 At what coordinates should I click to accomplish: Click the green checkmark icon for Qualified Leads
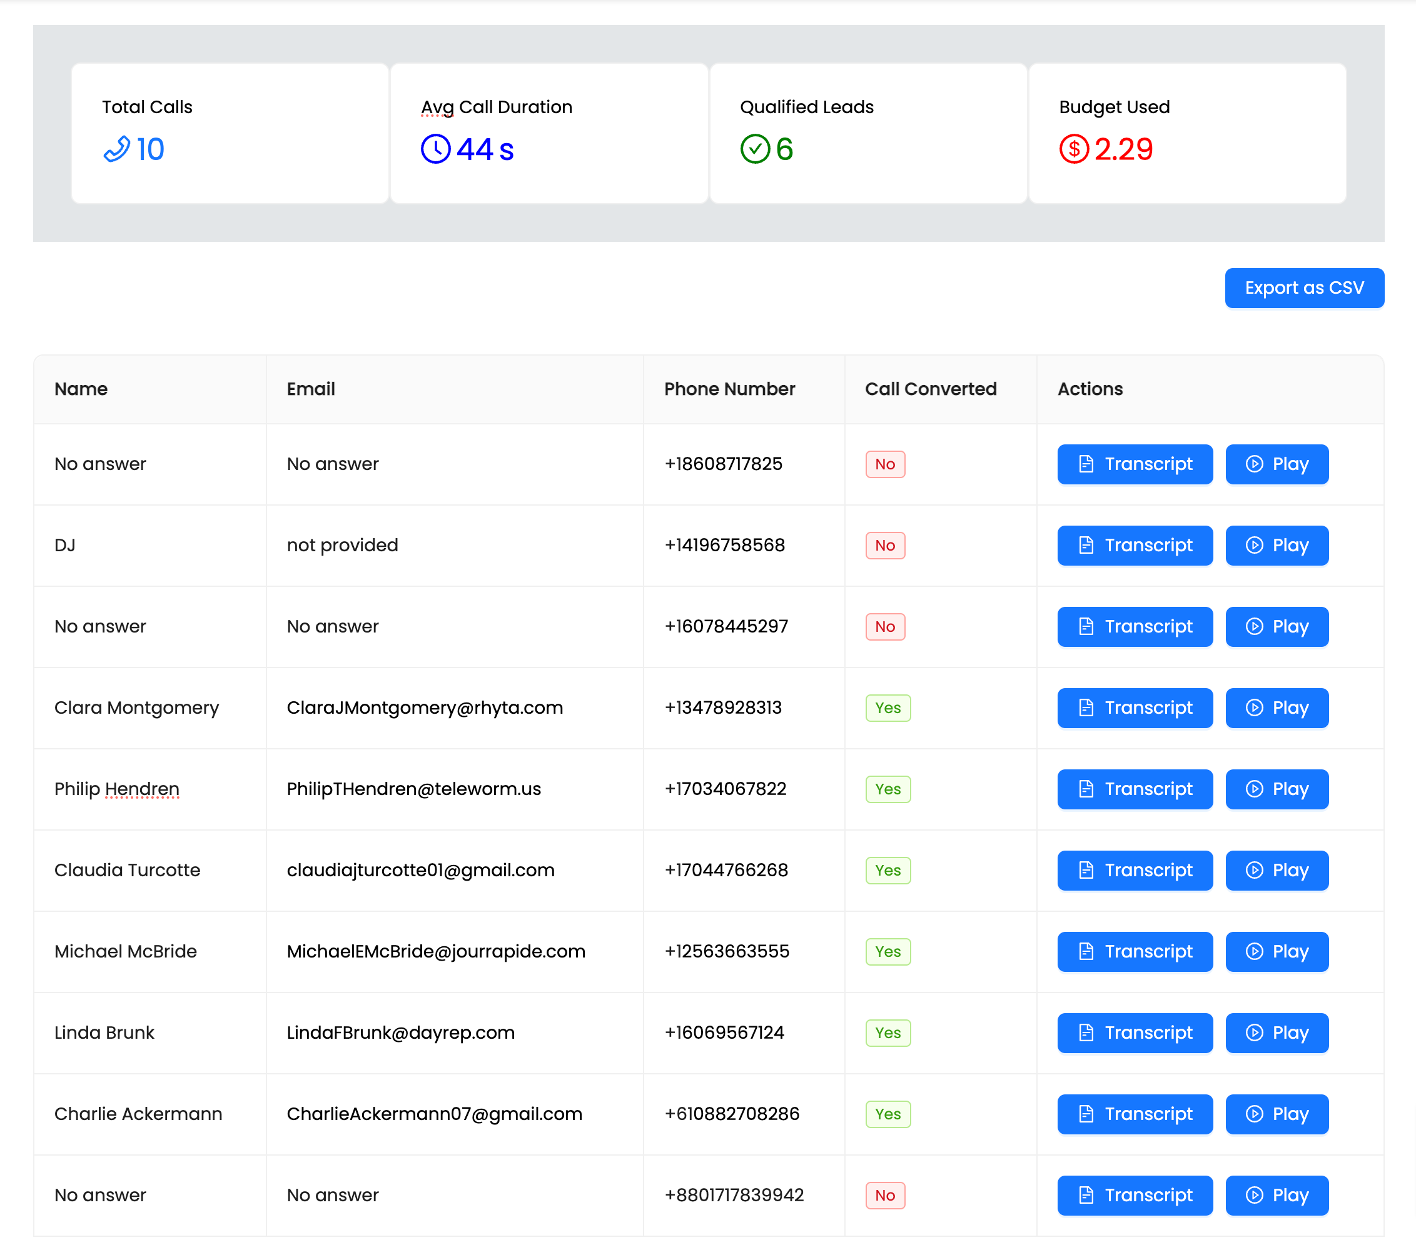[x=755, y=149]
